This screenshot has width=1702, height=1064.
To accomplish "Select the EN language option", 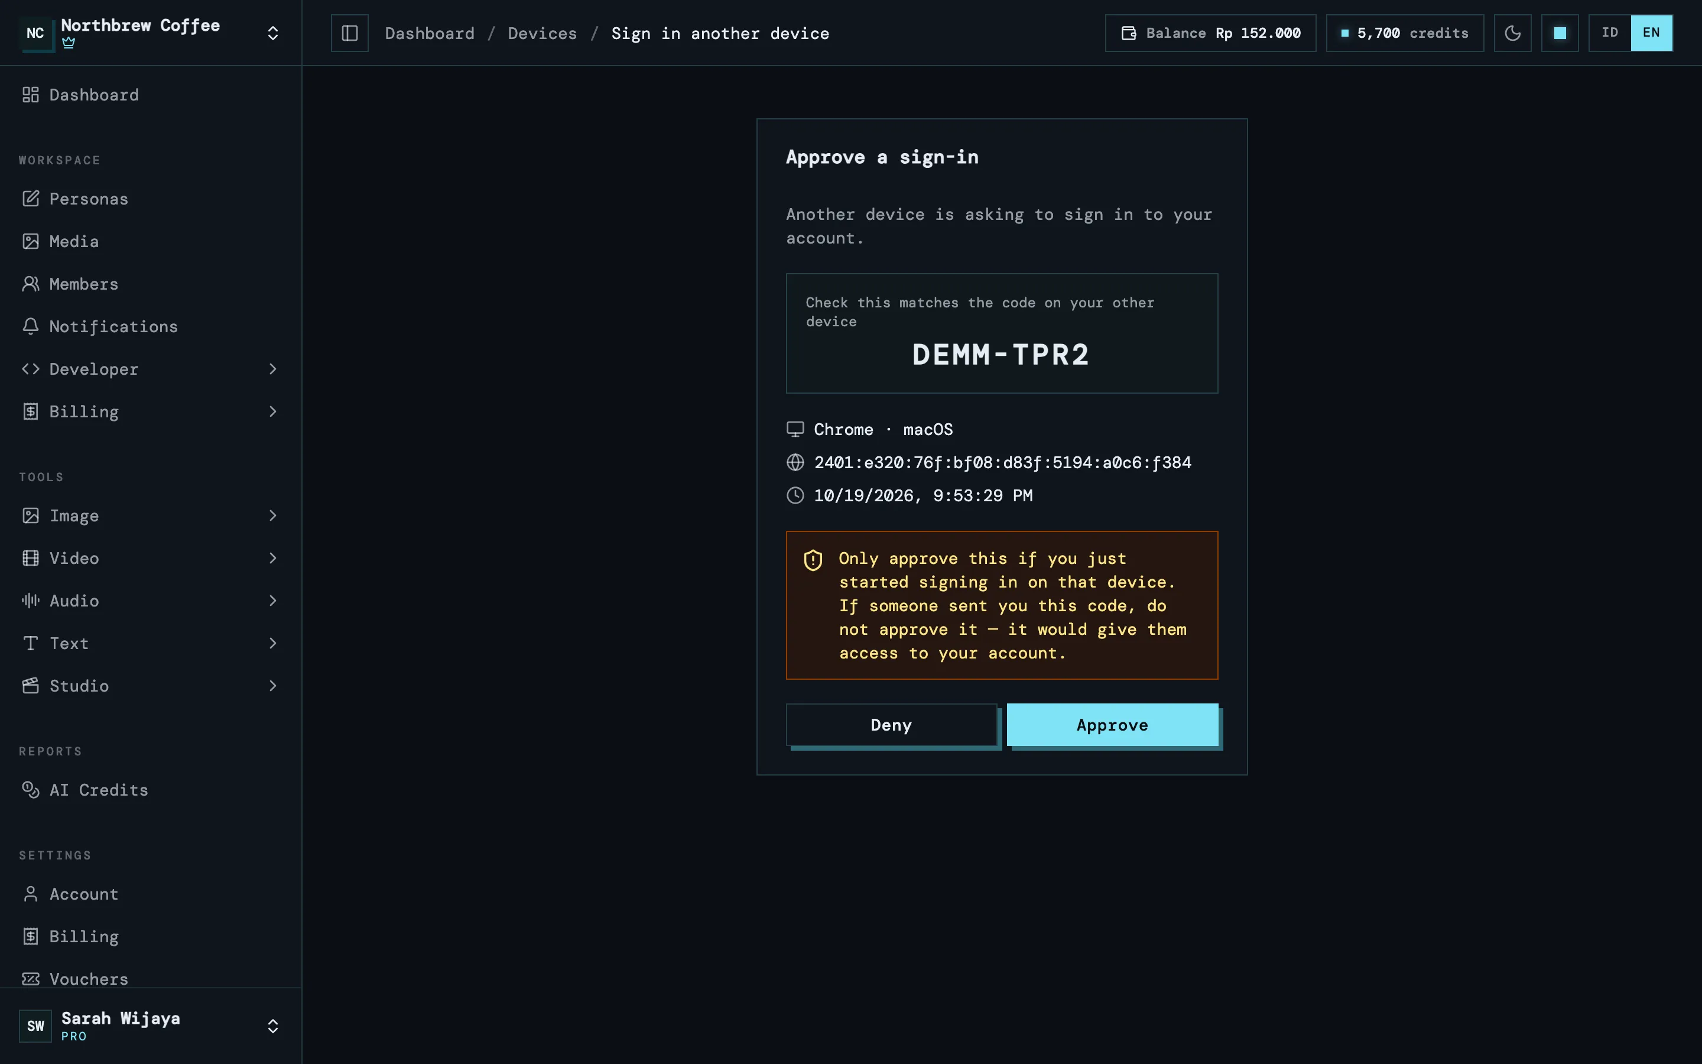I will 1651,33.
